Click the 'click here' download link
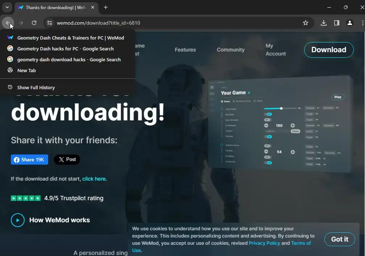The image size is (365, 256). click(x=94, y=179)
